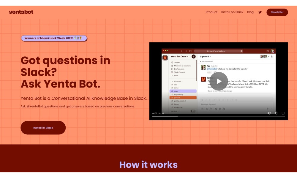The image size is (297, 178).
Task: Open the Install on Slack nav link
Action: (232, 12)
